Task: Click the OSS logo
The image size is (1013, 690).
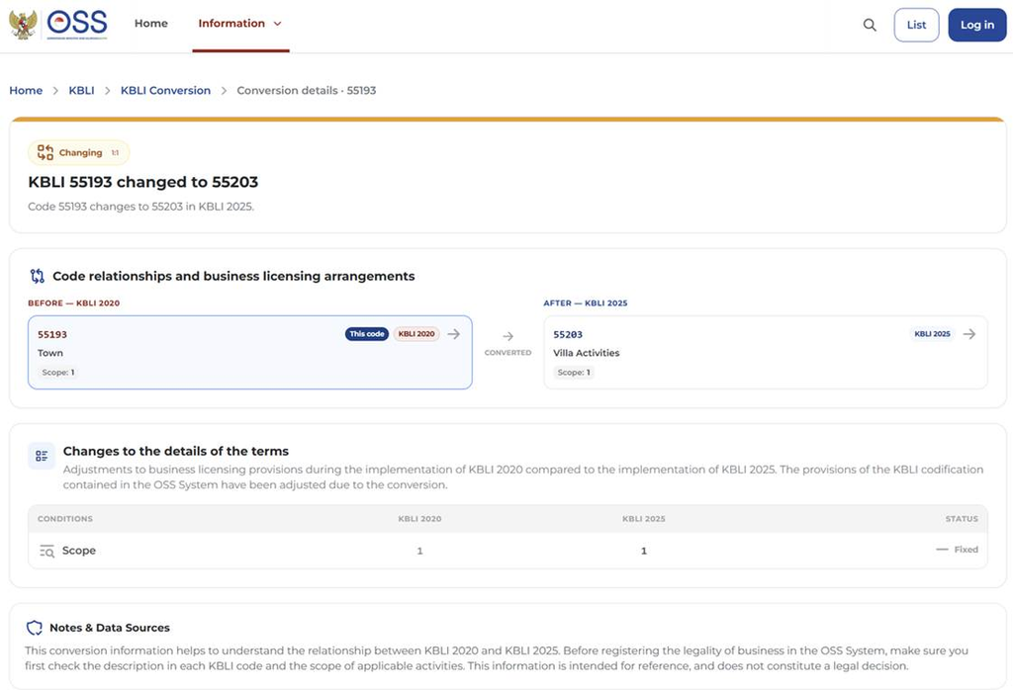Action: pyautogui.click(x=77, y=25)
